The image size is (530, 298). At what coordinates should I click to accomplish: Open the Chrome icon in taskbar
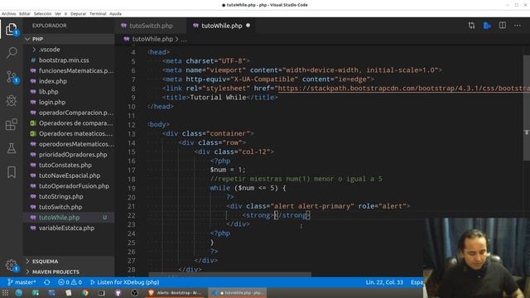pyautogui.click(x=84, y=293)
